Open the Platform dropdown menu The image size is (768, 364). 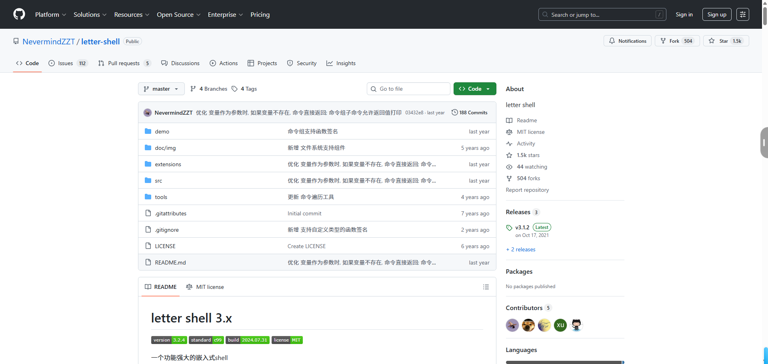(50, 14)
